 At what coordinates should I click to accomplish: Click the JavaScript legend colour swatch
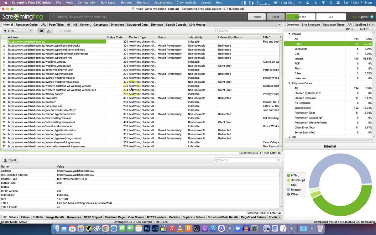pos(289,180)
